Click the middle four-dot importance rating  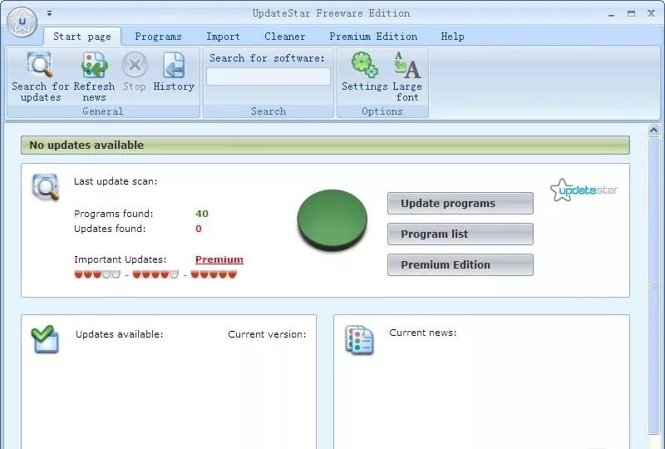155,274
